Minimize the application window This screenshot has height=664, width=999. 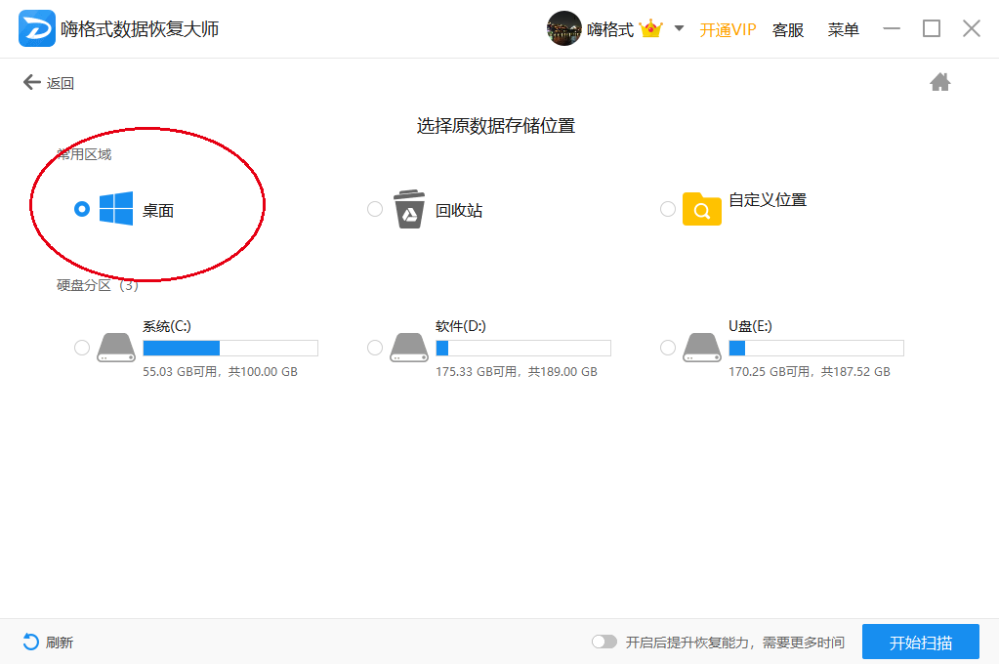(x=892, y=28)
